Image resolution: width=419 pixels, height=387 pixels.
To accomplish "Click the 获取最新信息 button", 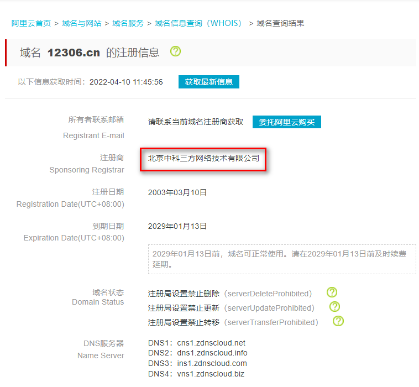I will [x=209, y=82].
